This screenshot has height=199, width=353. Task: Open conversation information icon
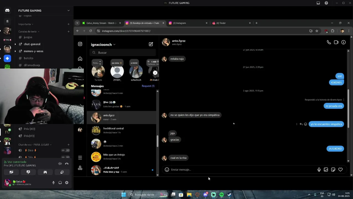pyautogui.click(x=343, y=42)
